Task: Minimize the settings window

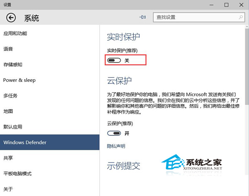Action: click(211, 5)
